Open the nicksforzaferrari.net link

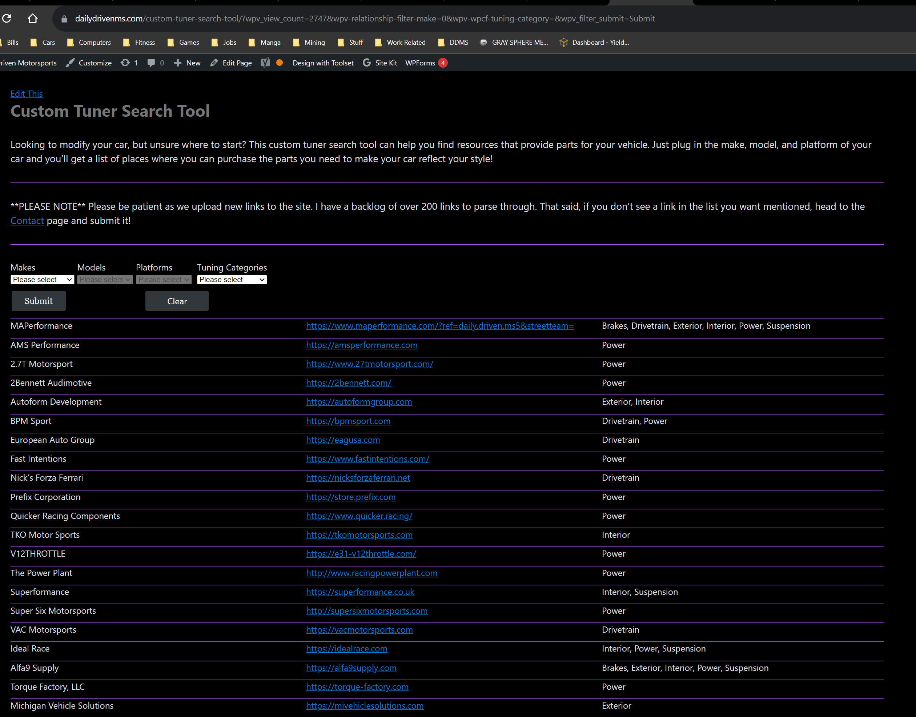click(358, 478)
